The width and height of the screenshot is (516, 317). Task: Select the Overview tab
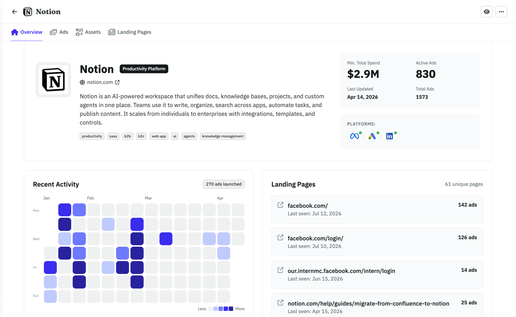point(26,32)
